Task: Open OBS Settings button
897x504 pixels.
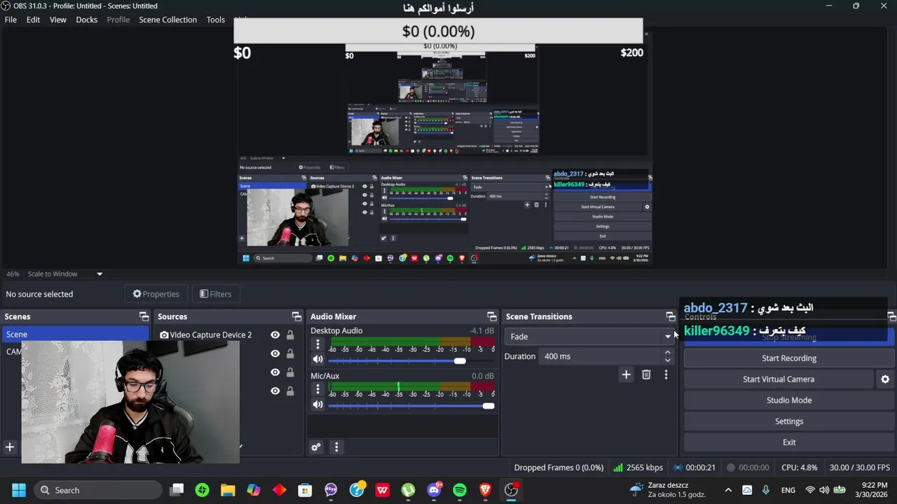Action: 789,421
